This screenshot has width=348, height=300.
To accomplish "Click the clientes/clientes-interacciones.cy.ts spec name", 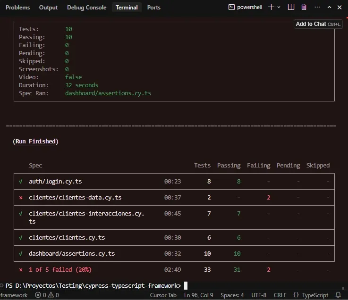I will 86,217.
